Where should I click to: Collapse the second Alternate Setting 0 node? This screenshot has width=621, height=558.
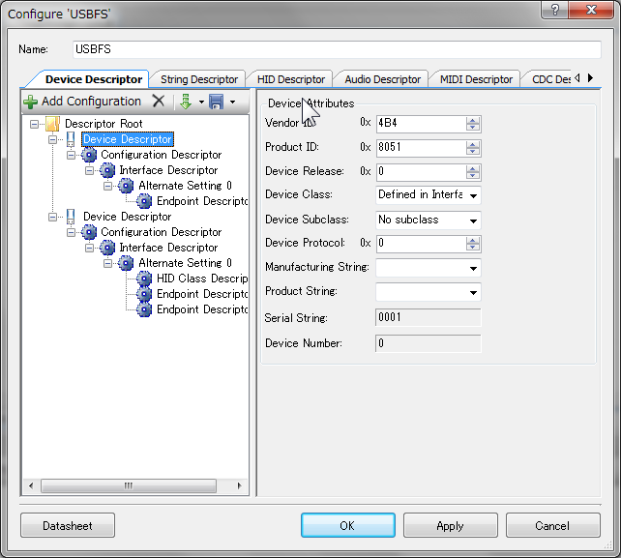tap(107, 263)
